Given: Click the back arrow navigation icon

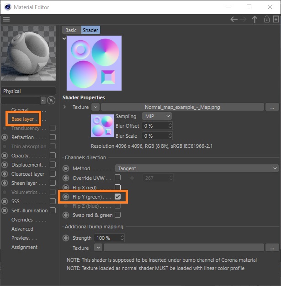Looking at the screenshot, I should coord(234,19).
